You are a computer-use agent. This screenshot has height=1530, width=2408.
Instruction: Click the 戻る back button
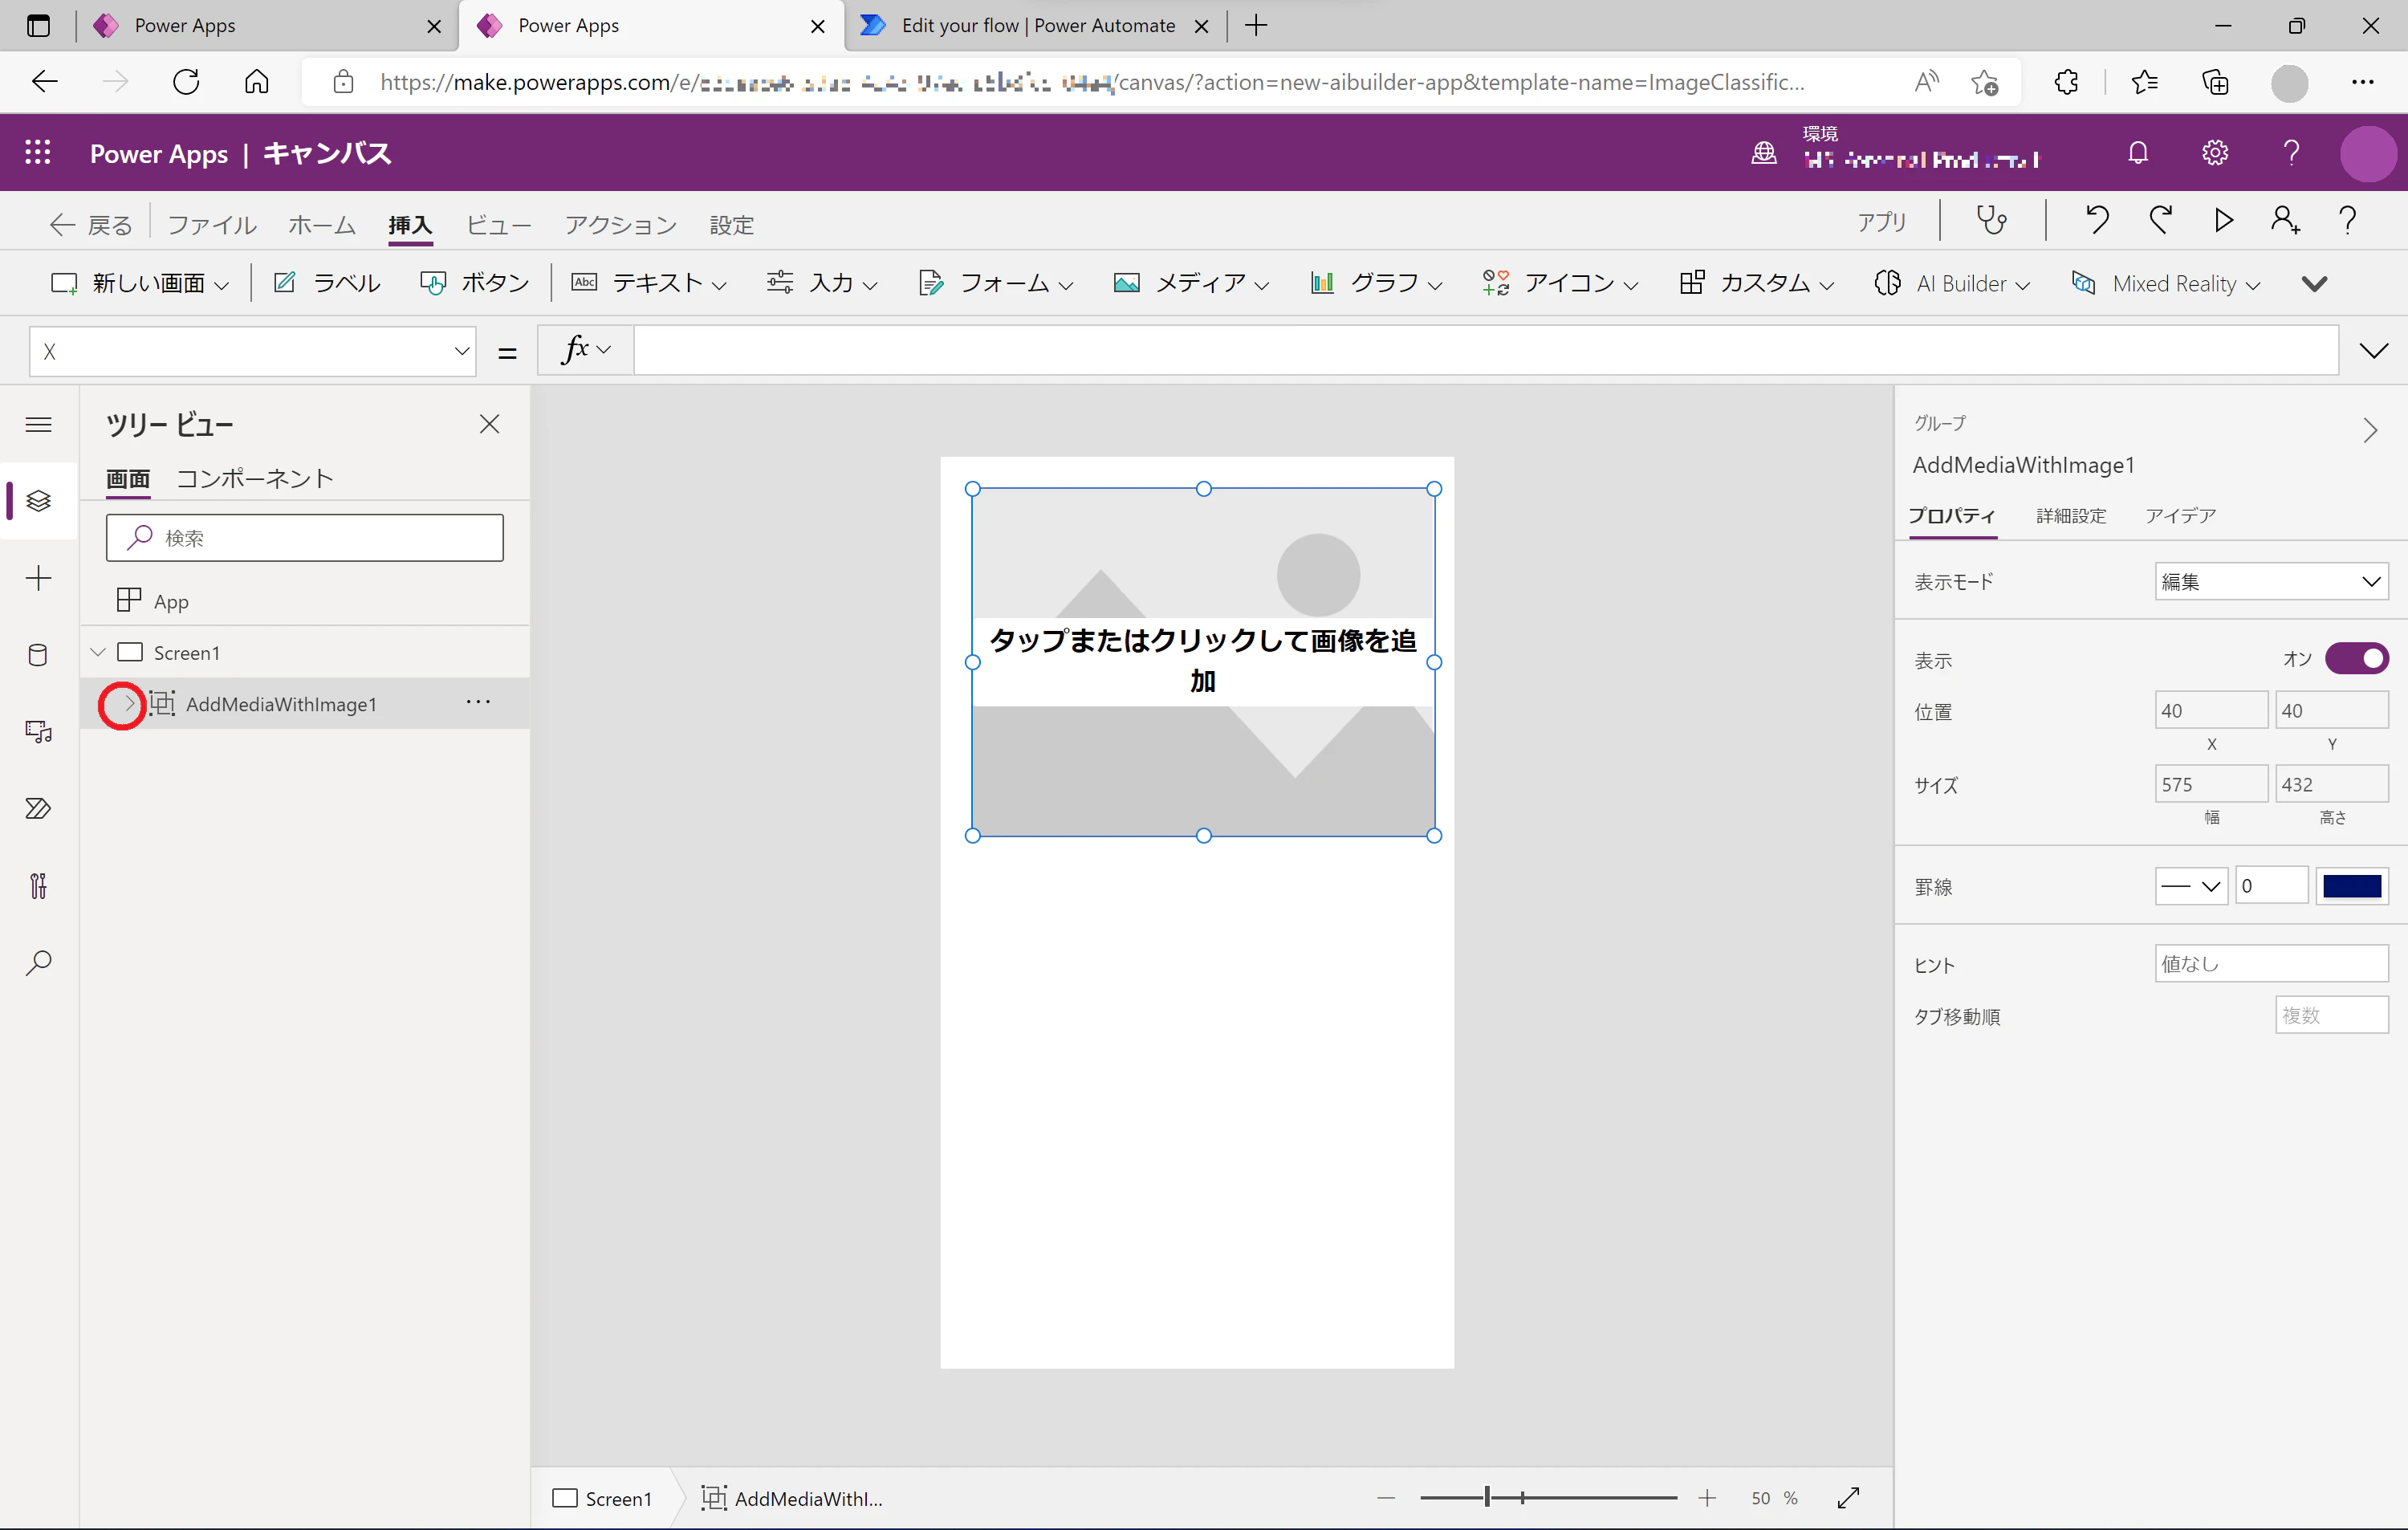pyautogui.click(x=91, y=225)
